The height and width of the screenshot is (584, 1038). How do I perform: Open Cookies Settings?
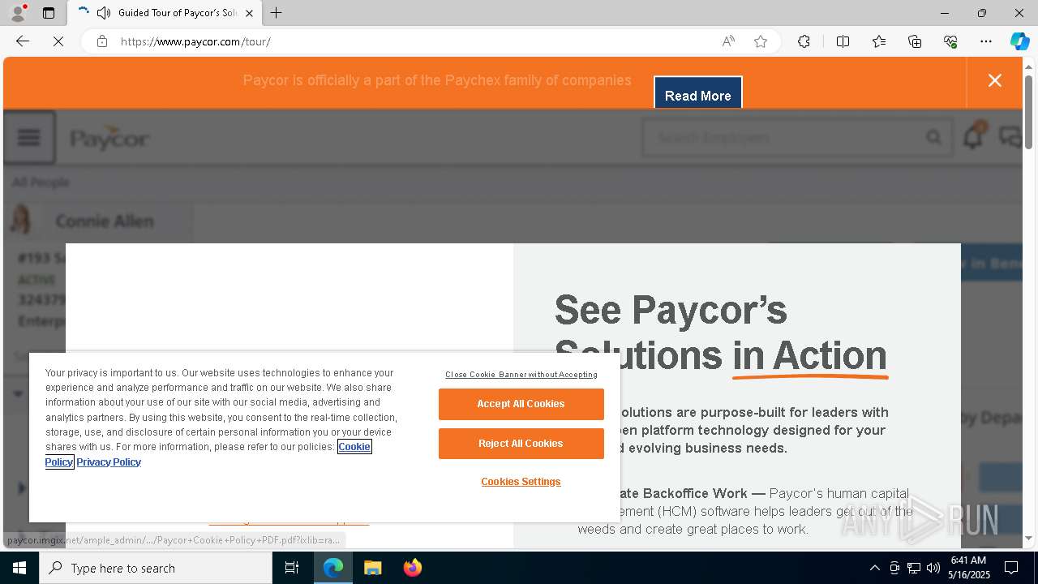(521, 482)
